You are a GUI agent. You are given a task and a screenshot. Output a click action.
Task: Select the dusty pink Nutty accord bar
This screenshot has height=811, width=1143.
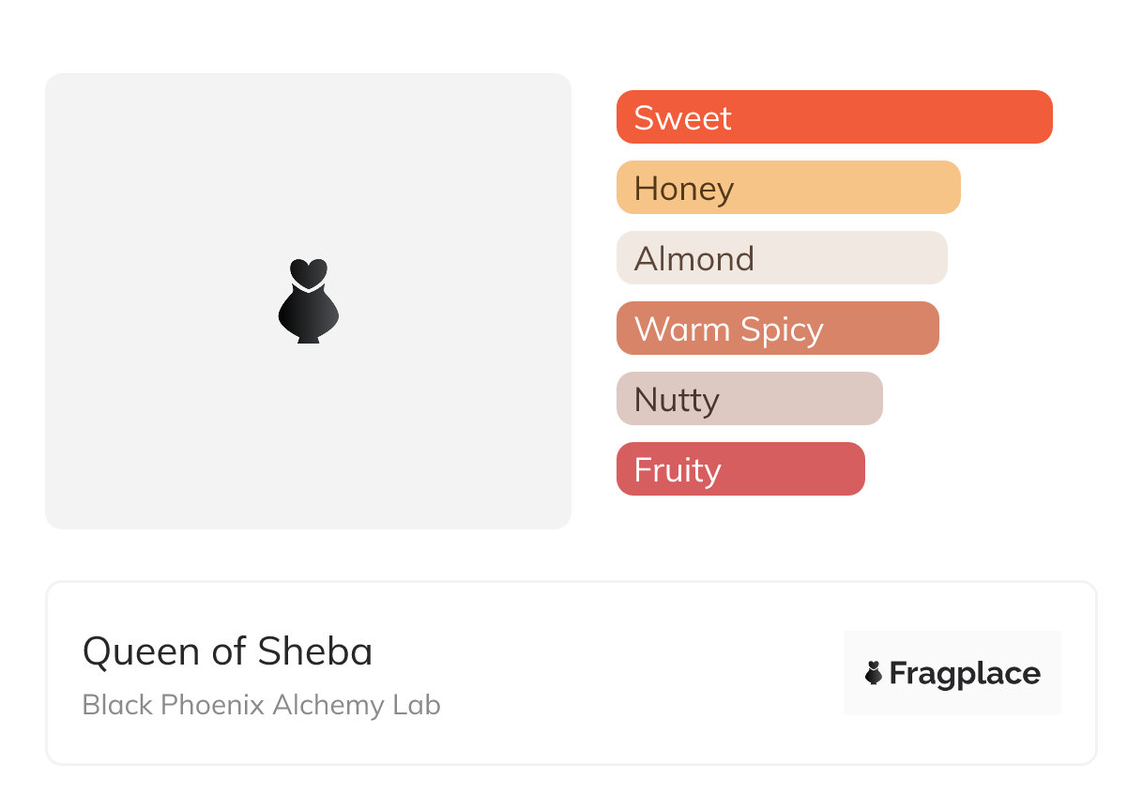(798, 399)
